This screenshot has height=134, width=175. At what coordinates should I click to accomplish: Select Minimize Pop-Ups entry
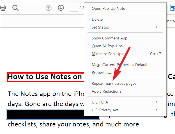[125, 54]
